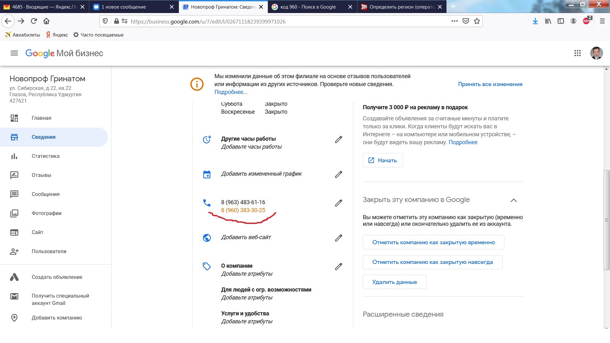
Task: Go back to the previous page
Action: coord(8,21)
